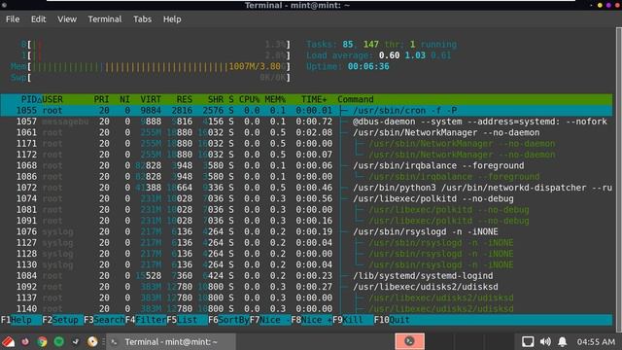Focus the Terminal - mint@mint taskbar button

[x=171, y=341]
